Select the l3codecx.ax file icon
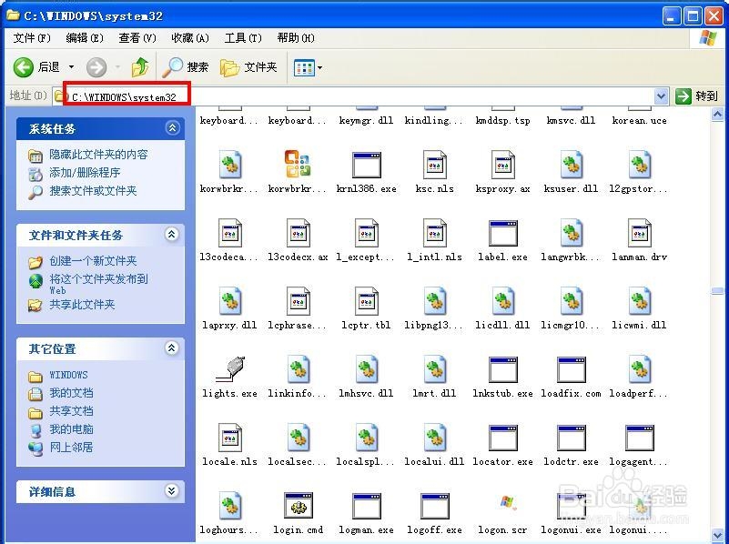Viewport: 729px width, 544px height. (298, 233)
